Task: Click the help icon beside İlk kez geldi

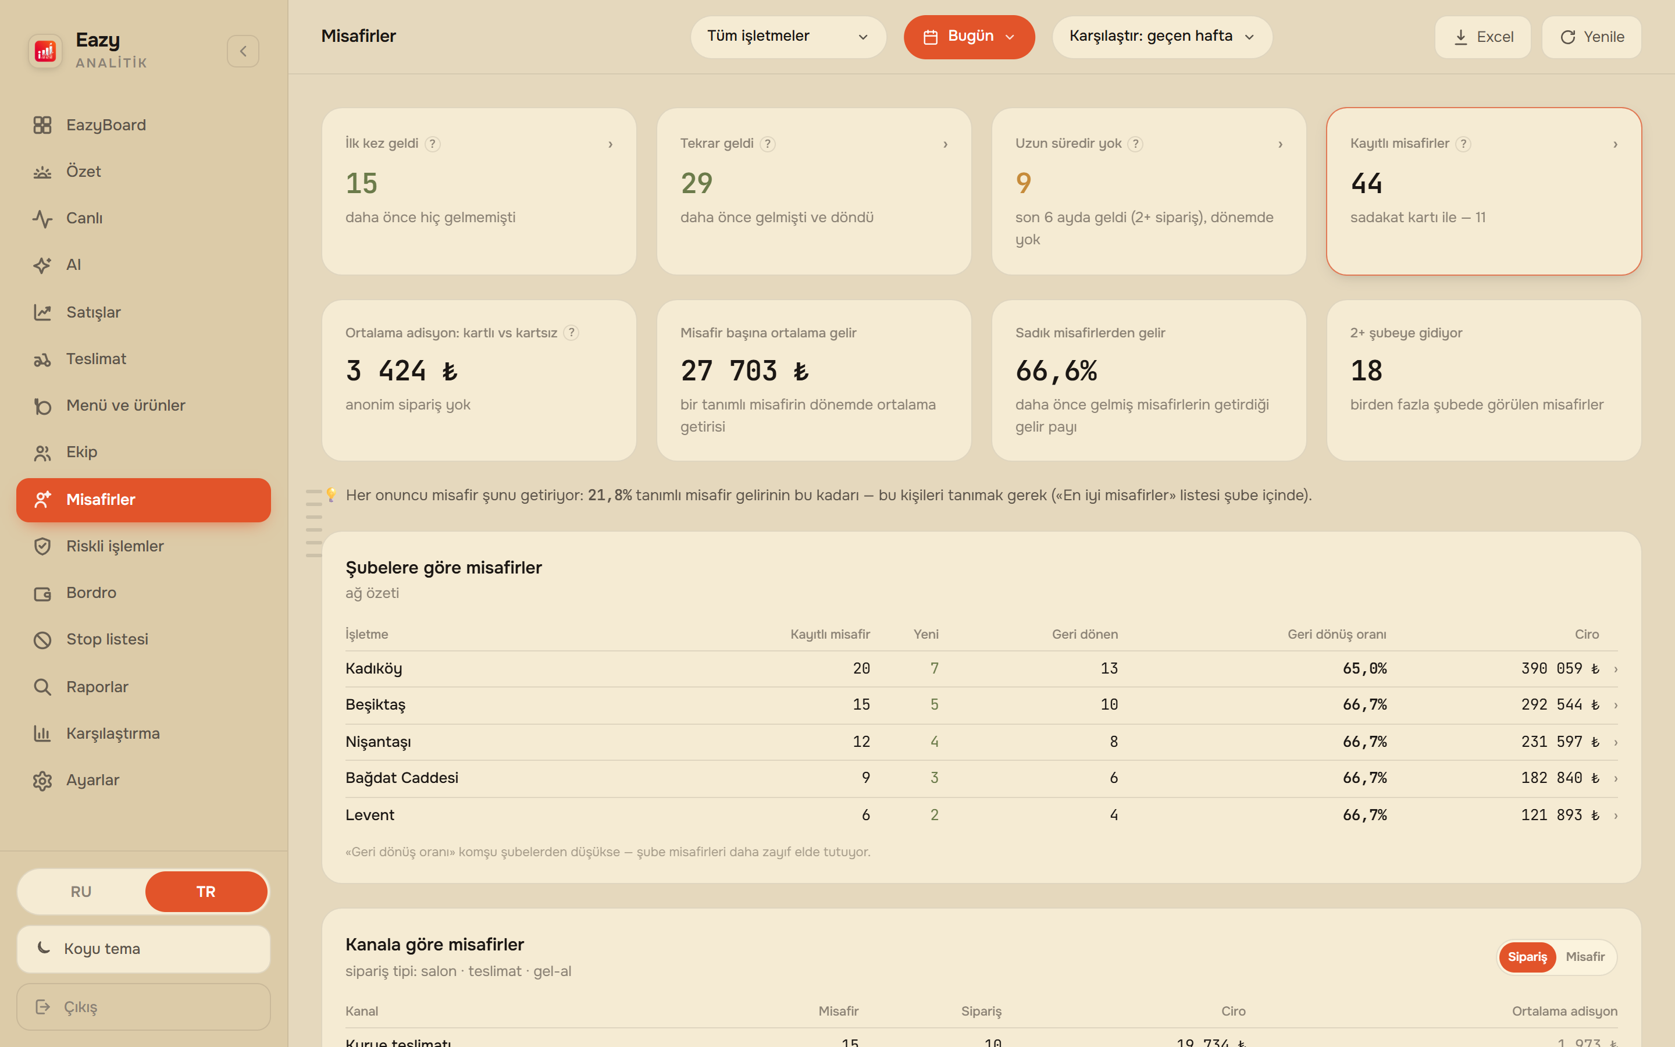Action: (433, 144)
